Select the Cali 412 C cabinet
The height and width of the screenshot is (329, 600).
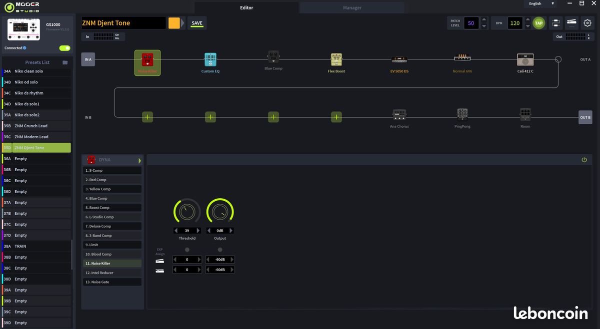[x=525, y=59]
